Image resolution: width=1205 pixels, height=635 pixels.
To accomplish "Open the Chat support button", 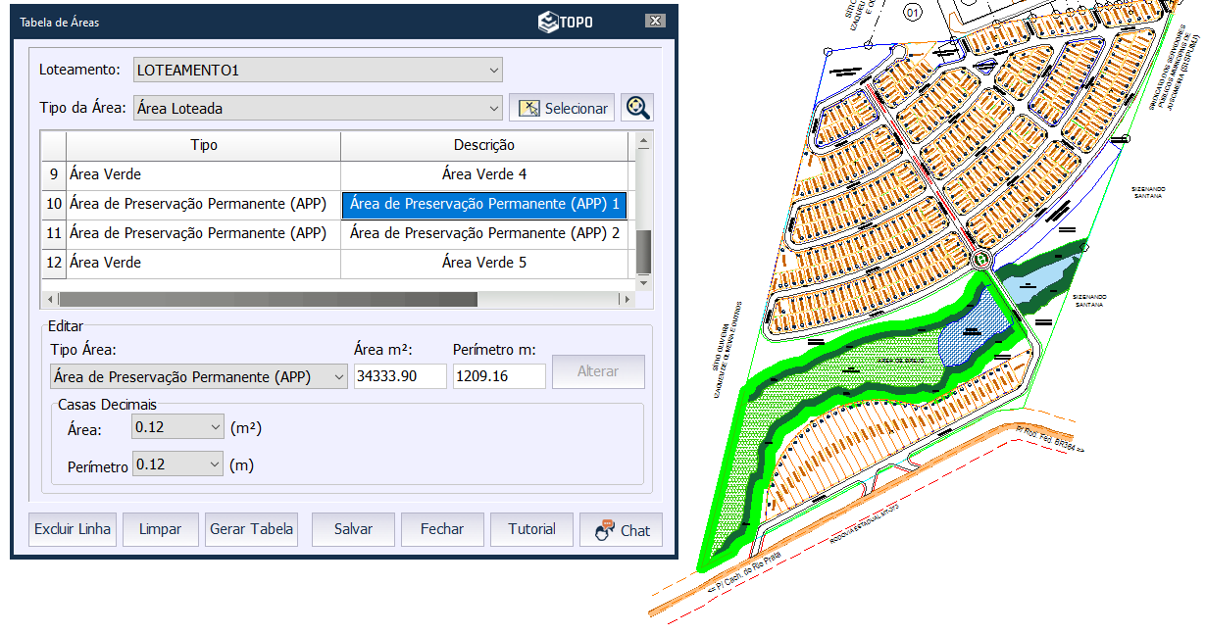I will [622, 529].
